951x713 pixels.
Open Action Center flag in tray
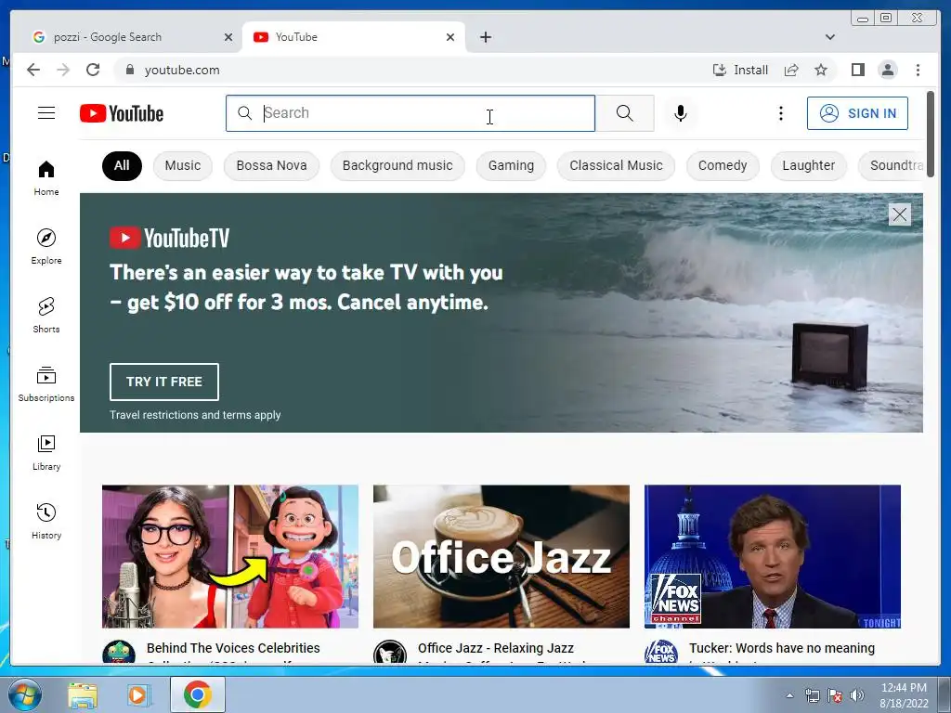tap(835, 695)
